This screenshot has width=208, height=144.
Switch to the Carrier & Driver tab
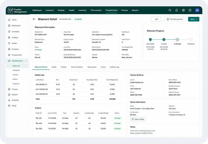(x=77, y=67)
